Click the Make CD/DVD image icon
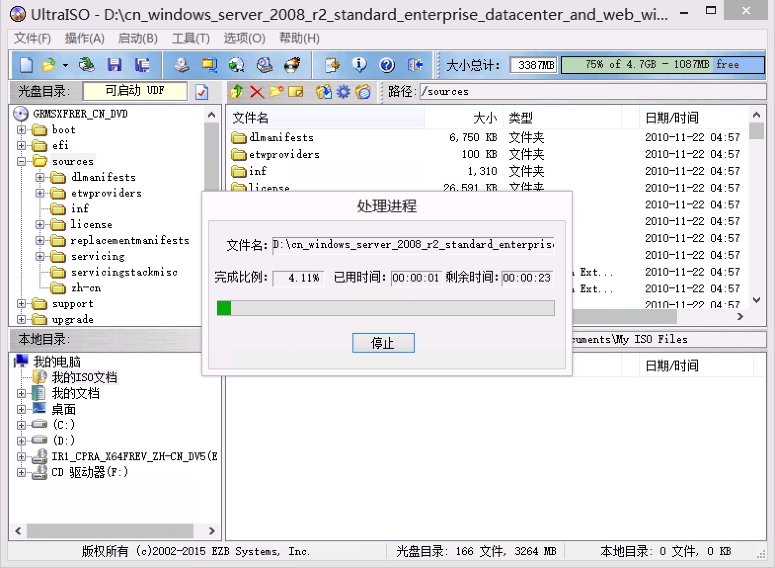The height and width of the screenshot is (568, 775). (182, 65)
